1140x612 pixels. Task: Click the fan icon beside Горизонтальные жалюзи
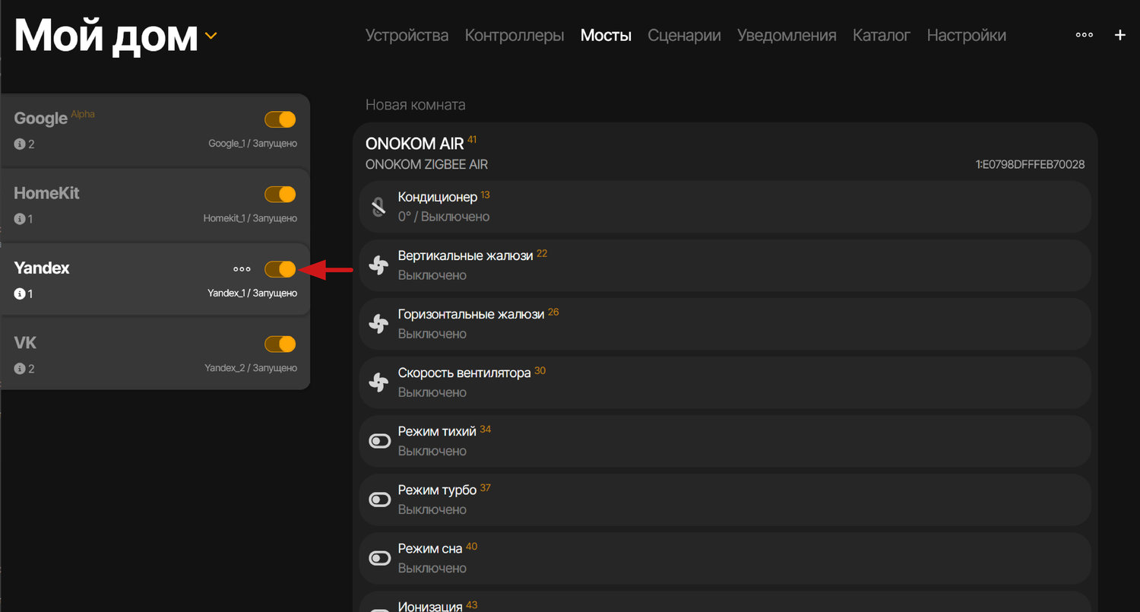378,323
